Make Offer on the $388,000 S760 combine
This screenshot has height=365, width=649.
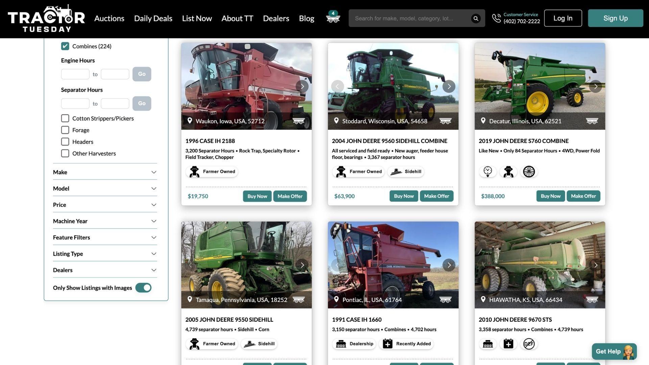(x=583, y=196)
